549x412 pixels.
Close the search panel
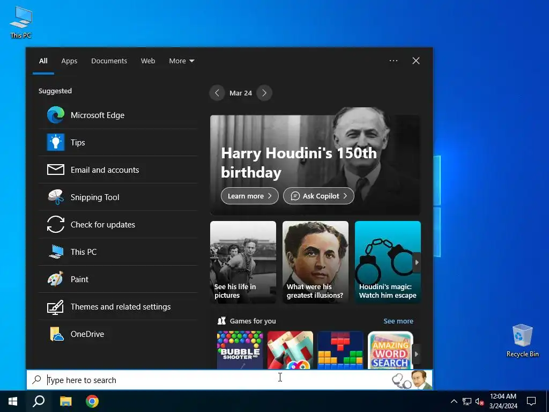point(416,61)
